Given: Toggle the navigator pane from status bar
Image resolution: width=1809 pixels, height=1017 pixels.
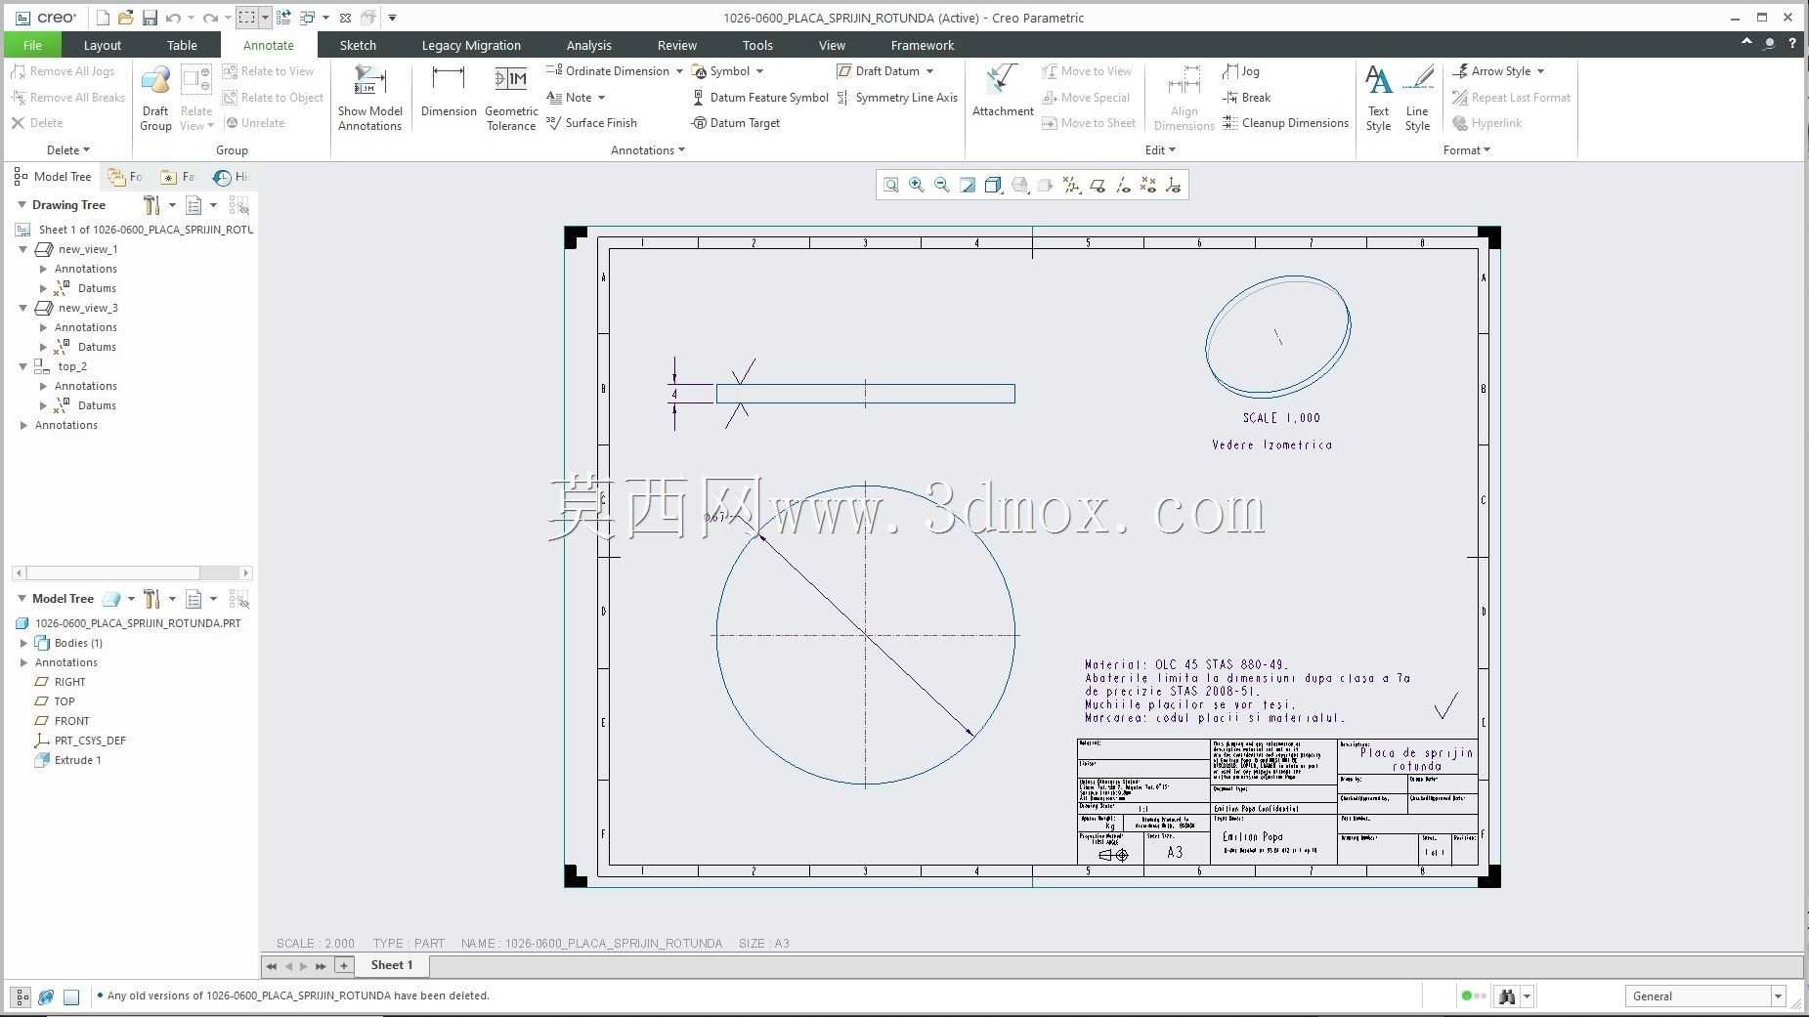Looking at the screenshot, I should [21, 996].
